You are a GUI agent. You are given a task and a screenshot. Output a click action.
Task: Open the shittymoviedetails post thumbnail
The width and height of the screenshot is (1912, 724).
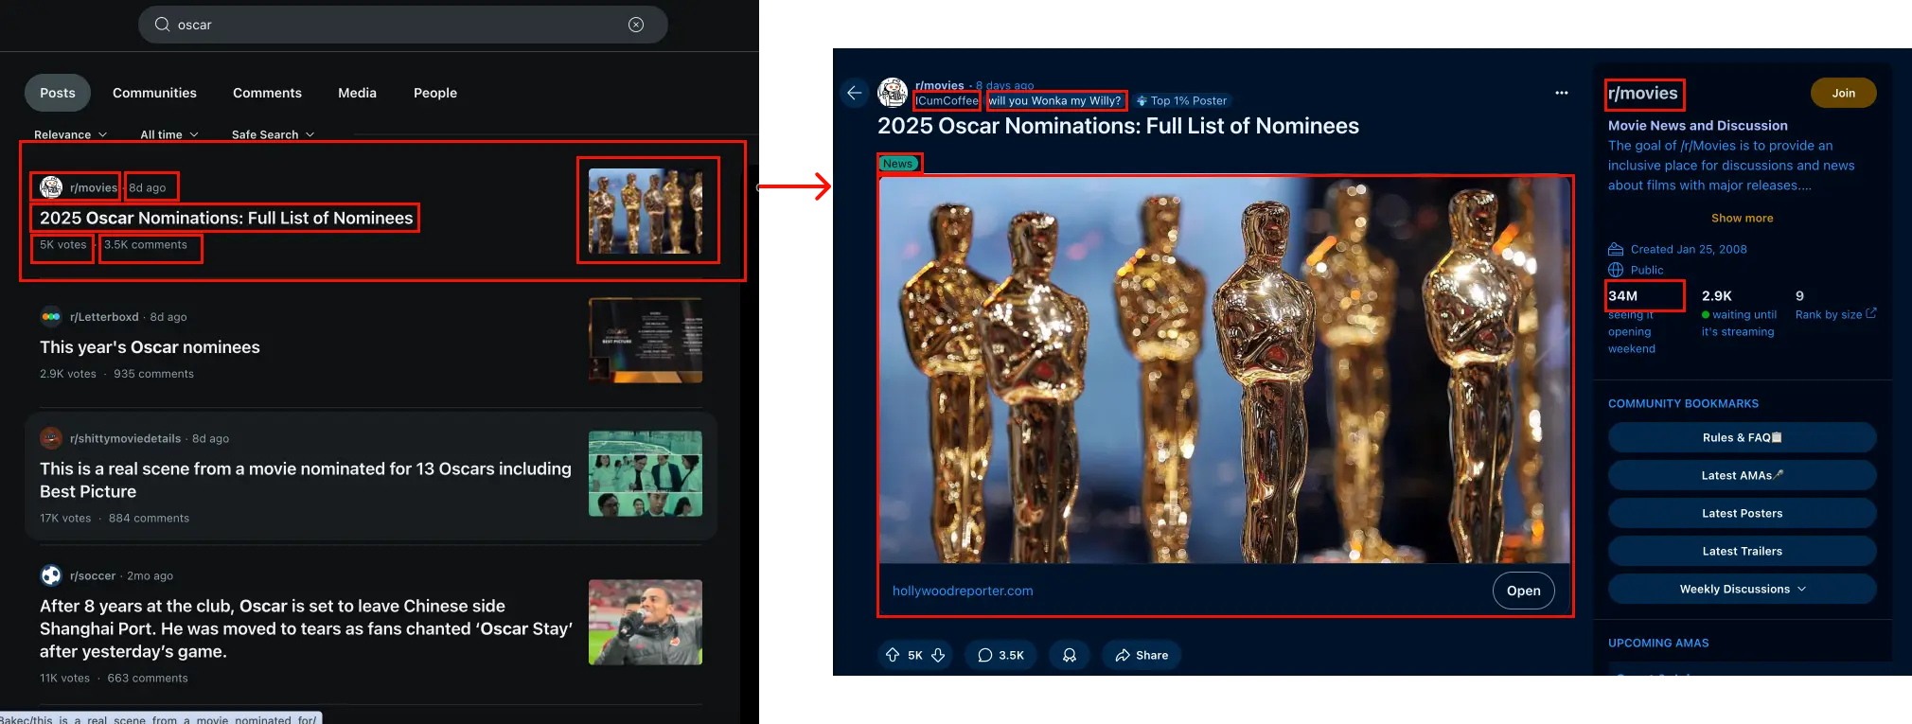pos(646,474)
